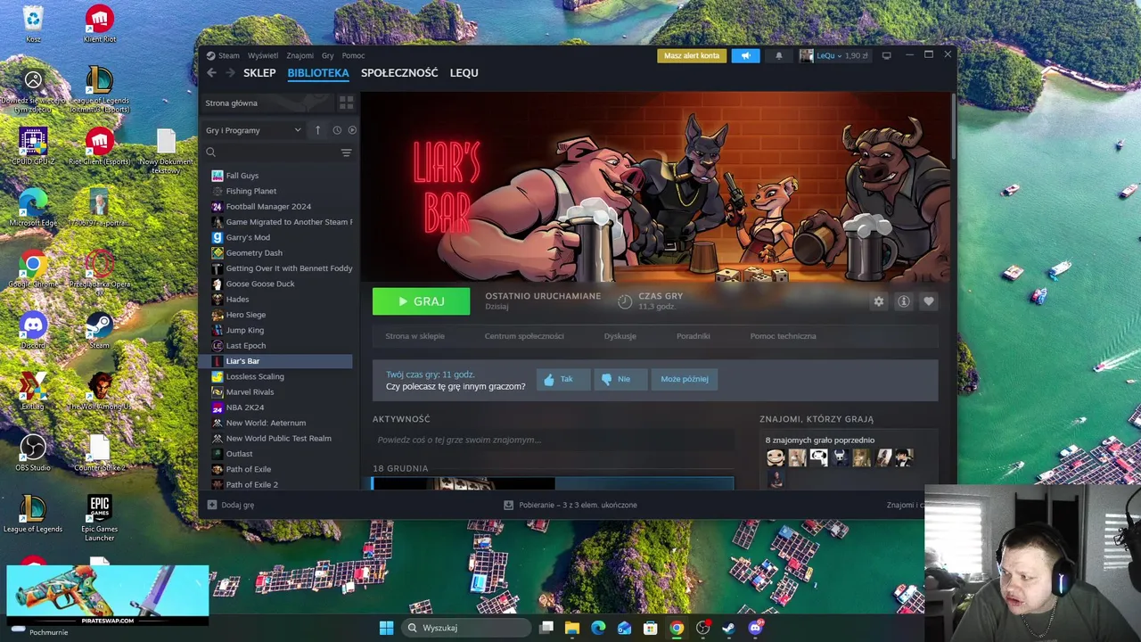Click the activity post text field
Screen dimensions: 1141x642
point(553,440)
